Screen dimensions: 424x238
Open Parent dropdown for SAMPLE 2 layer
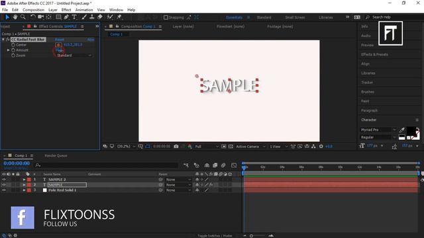(178, 179)
